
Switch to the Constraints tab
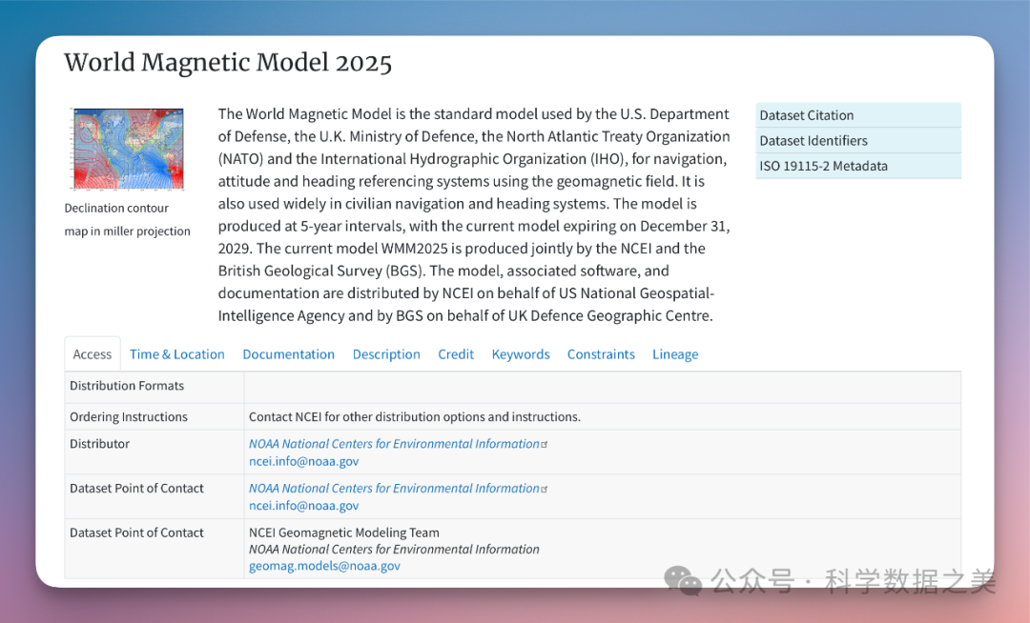click(x=601, y=354)
